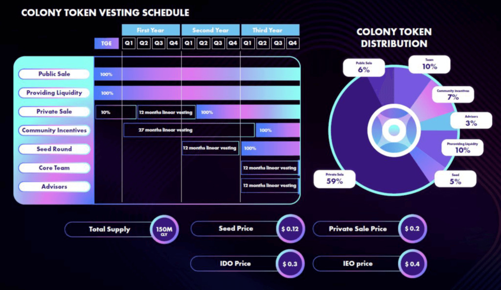The width and height of the screenshot is (501, 290).
Task: Click the Advisors row label
Action: (x=54, y=187)
